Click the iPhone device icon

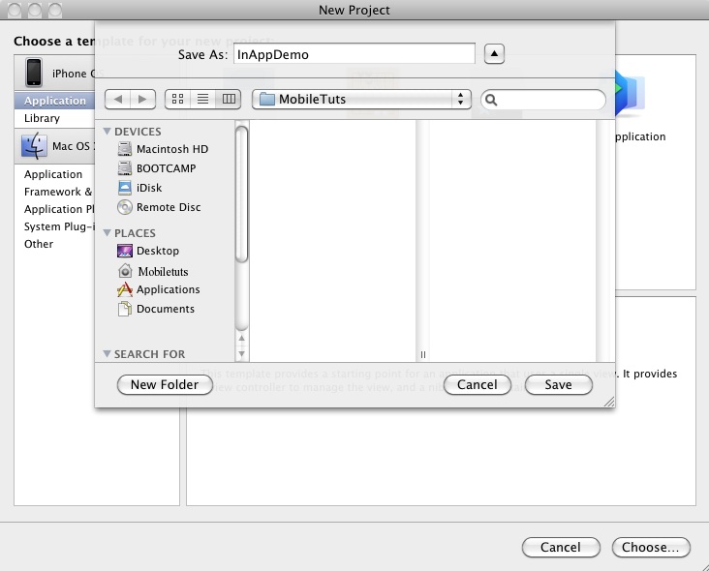pyautogui.click(x=34, y=72)
